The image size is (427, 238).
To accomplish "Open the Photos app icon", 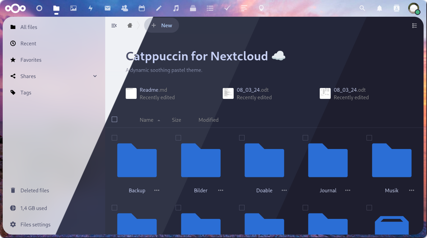I will 73,8.
